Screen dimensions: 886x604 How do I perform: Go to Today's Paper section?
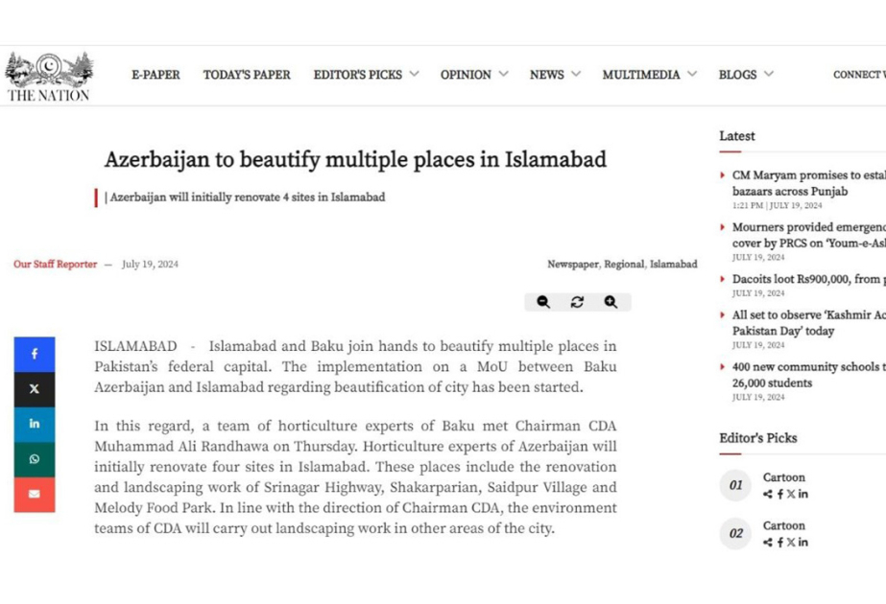(x=247, y=75)
